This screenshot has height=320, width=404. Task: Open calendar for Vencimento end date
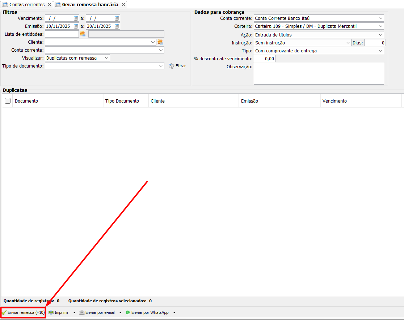tap(117, 18)
